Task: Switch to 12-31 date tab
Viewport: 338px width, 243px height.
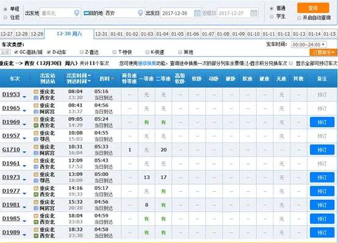Action: coord(101,34)
